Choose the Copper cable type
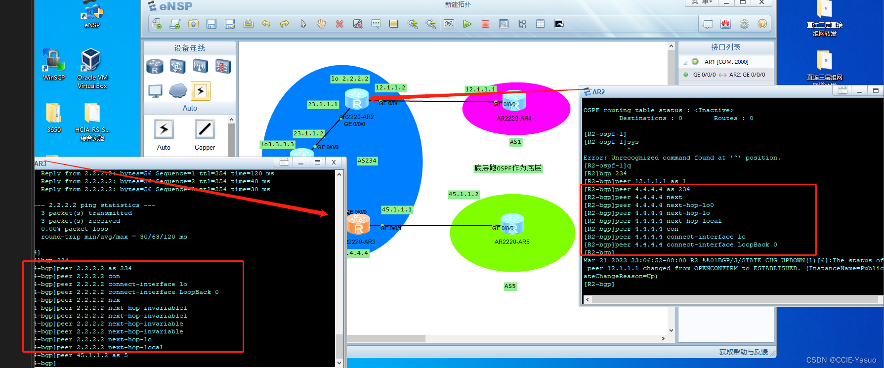The height and width of the screenshot is (368, 884). [205, 135]
